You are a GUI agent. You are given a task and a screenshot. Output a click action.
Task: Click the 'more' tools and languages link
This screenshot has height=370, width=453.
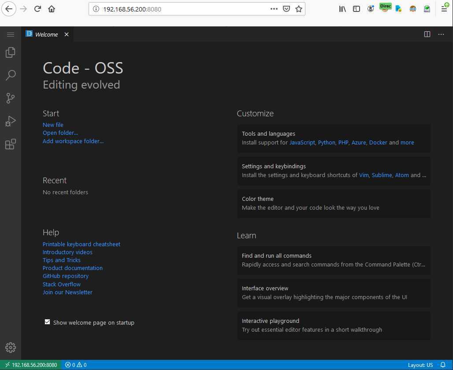407,142
